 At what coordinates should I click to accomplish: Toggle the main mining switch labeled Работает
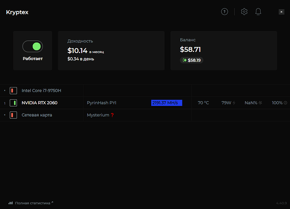pyautogui.click(x=32, y=46)
